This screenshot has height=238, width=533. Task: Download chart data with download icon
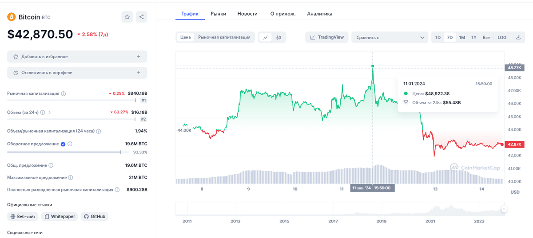coord(518,38)
